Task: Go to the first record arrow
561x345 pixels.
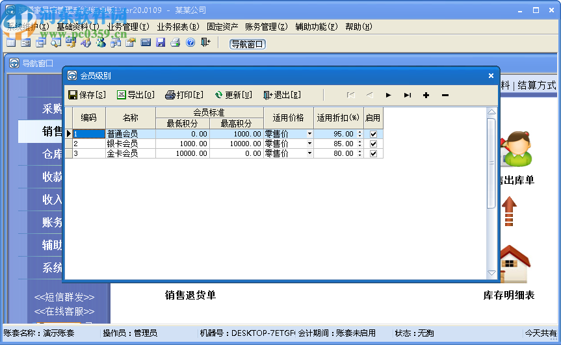Action: point(350,95)
